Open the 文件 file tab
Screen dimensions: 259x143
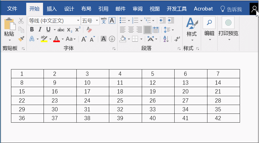click(12, 9)
